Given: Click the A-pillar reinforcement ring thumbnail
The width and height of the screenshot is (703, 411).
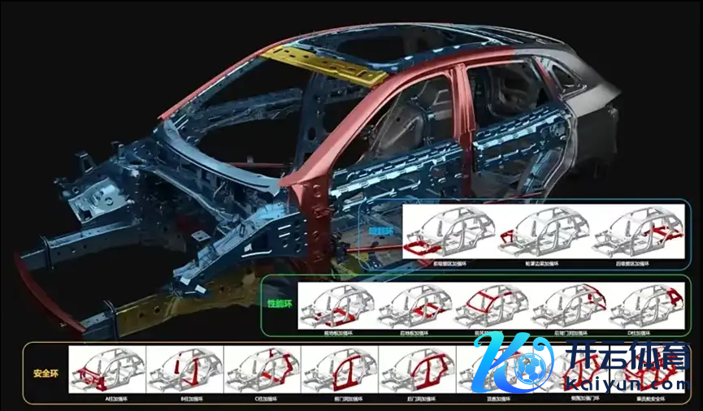Looking at the screenshot, I should (x=106, y=370).
